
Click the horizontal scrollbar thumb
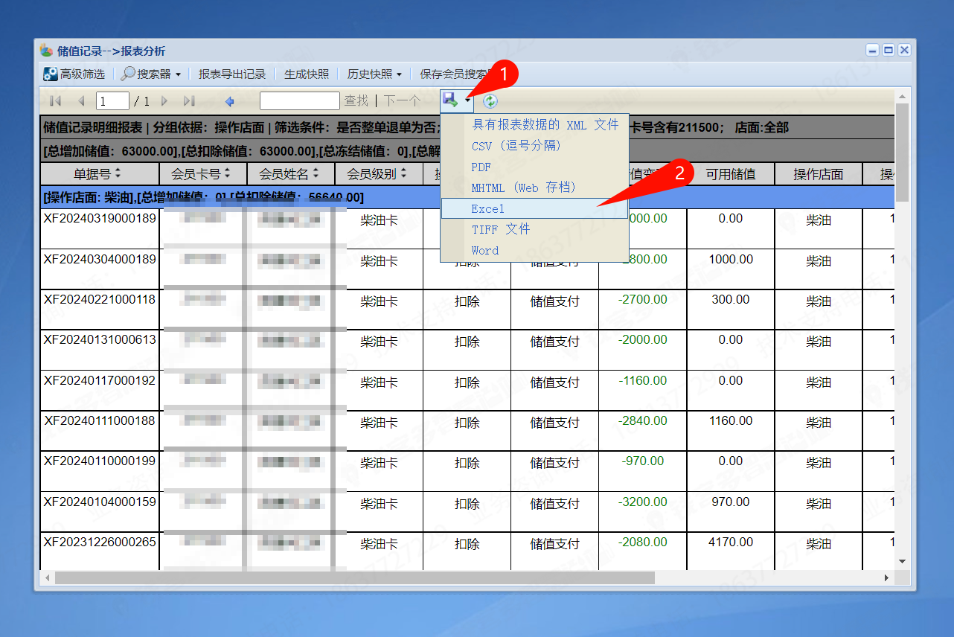pos(354,577)
